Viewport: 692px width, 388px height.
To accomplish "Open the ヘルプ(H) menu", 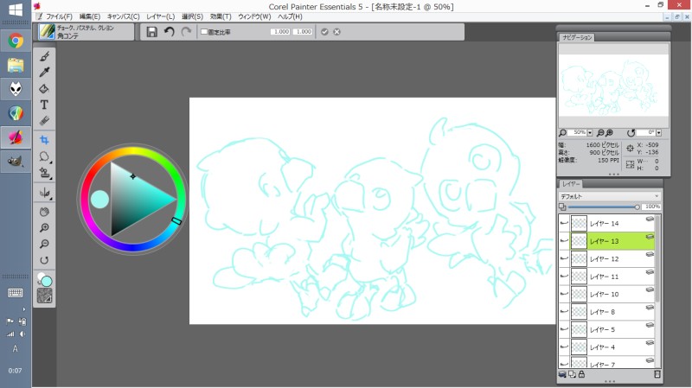I will coord(290,16).
